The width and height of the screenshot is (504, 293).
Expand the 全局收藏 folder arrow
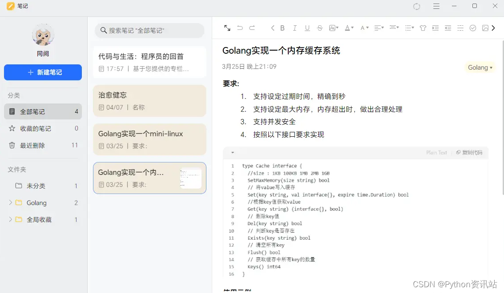point(10,219)
